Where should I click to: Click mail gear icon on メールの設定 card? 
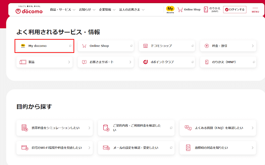tap(106, 148)
